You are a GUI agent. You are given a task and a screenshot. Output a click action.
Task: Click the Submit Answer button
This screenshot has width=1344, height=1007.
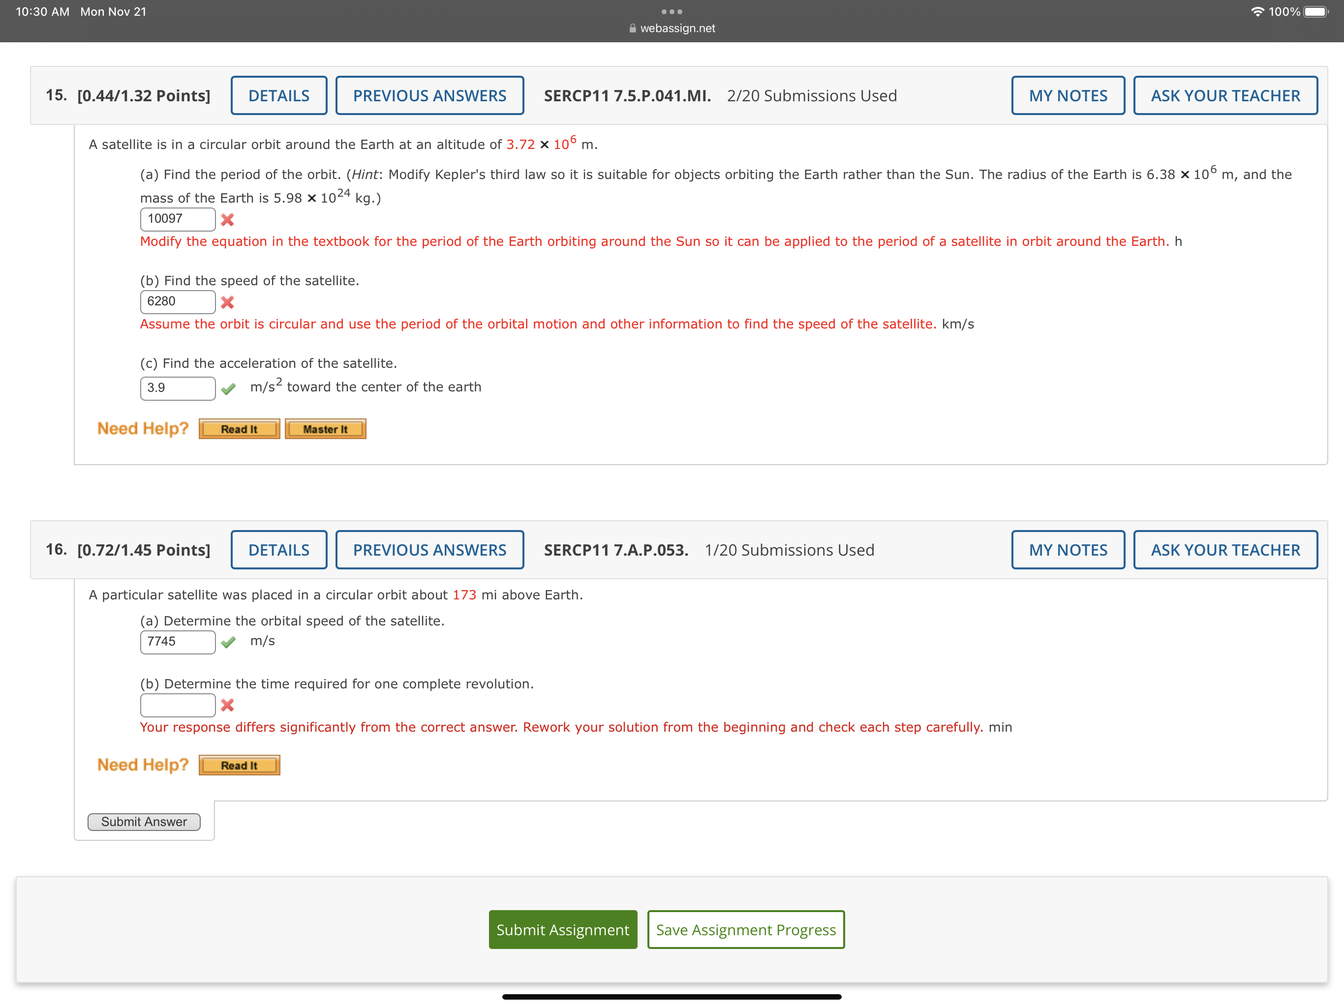point(144,822)
